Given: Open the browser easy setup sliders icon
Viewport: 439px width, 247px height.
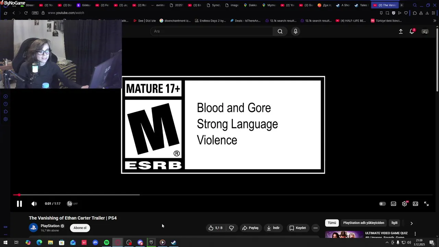Looking at the screenshot, I should (434, 13).
